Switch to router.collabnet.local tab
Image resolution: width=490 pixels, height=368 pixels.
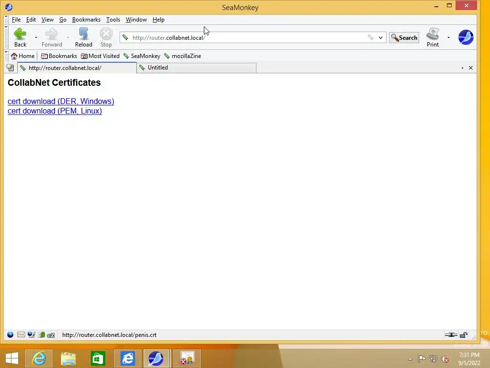coord(77,68)
